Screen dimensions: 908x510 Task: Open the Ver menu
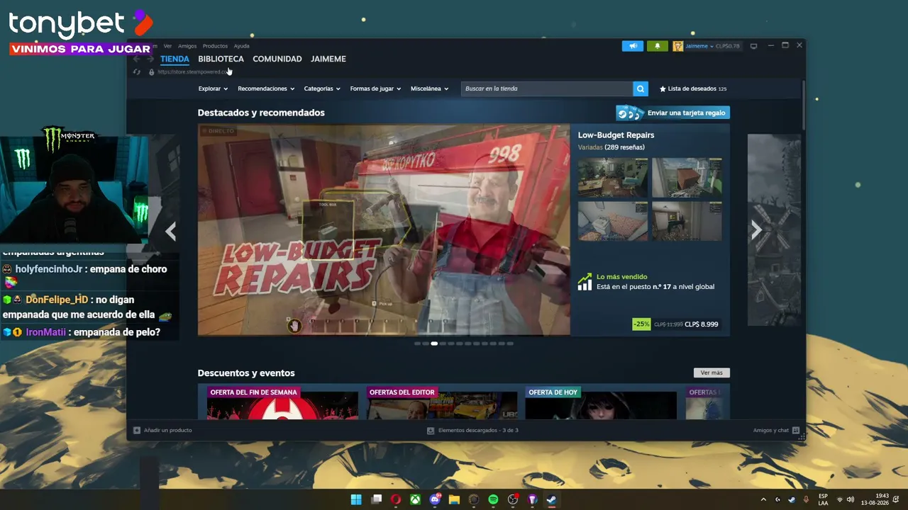point(167,46)
